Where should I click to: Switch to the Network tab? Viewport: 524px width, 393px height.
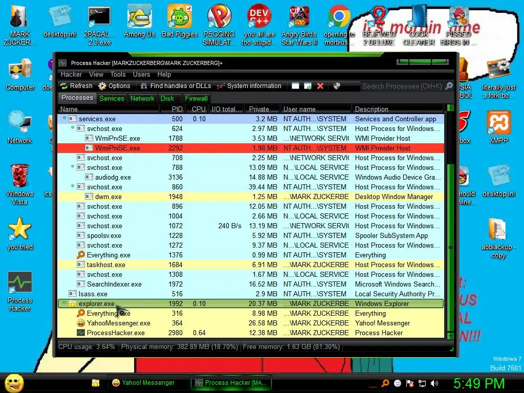(142, 98)
